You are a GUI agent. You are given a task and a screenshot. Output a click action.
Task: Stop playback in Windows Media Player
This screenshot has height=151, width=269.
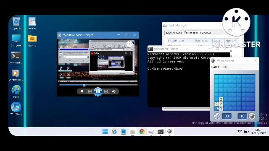tap(82, 91)
